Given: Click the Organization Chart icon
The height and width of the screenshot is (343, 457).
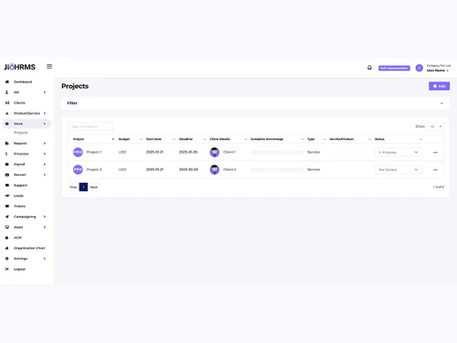Looking at the screenshot, I should click(7, 248).
